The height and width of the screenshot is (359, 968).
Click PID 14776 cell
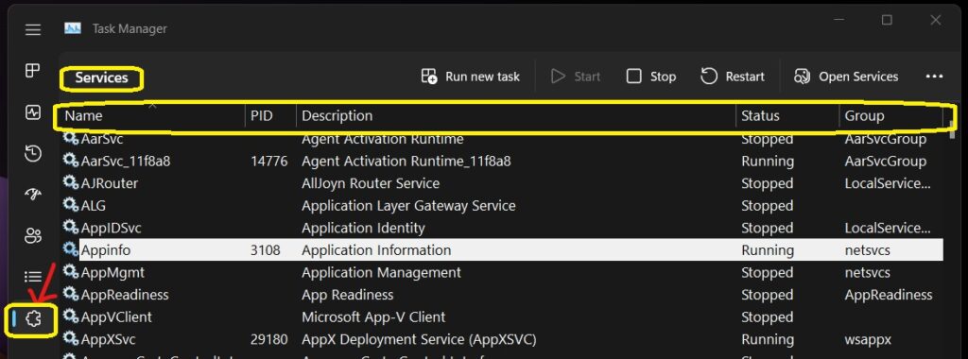pyautogui.click(x=269, y=161)
